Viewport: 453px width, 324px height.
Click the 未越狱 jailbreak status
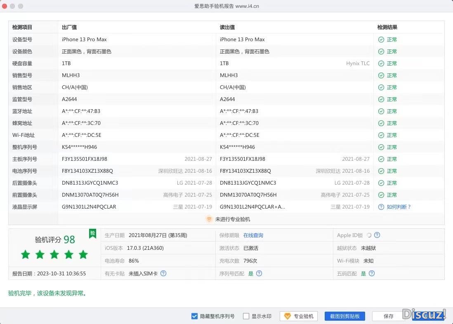coord(368,248)
